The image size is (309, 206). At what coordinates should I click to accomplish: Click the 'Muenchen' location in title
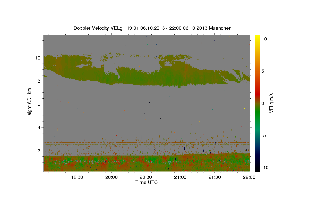(220, 28)
